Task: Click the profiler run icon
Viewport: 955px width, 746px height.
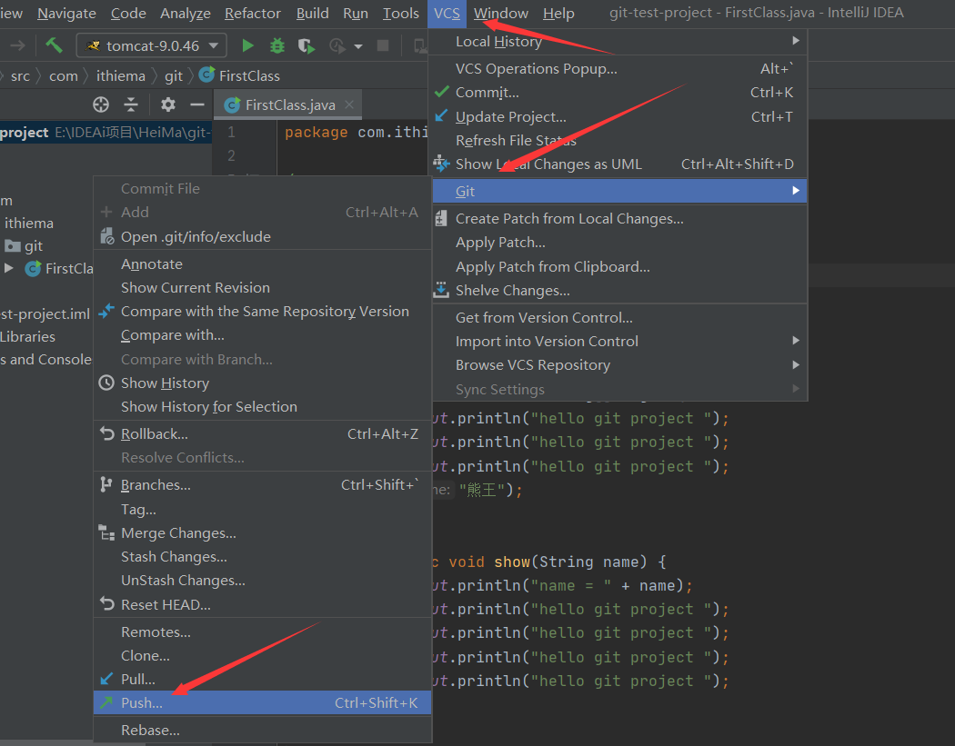Action: pyautogui.click(x=337, y=46)
